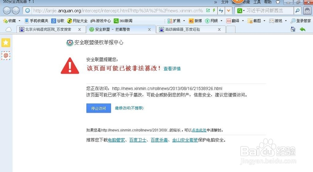Click the browser forward arrow button
313x172 pixels.
(x=16, y=10)
